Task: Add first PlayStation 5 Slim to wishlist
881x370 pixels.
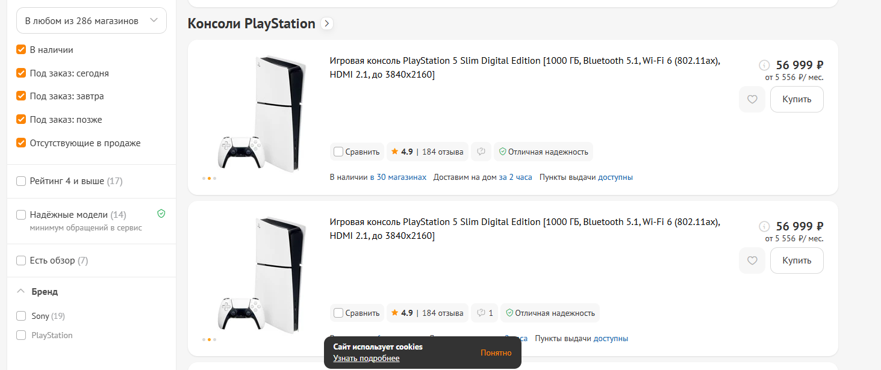Action: (752, 99)
